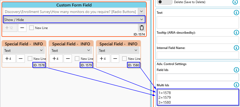240x107 pixels.
Task: Click minus button in Custom Form Field
Action: [22, 28]
